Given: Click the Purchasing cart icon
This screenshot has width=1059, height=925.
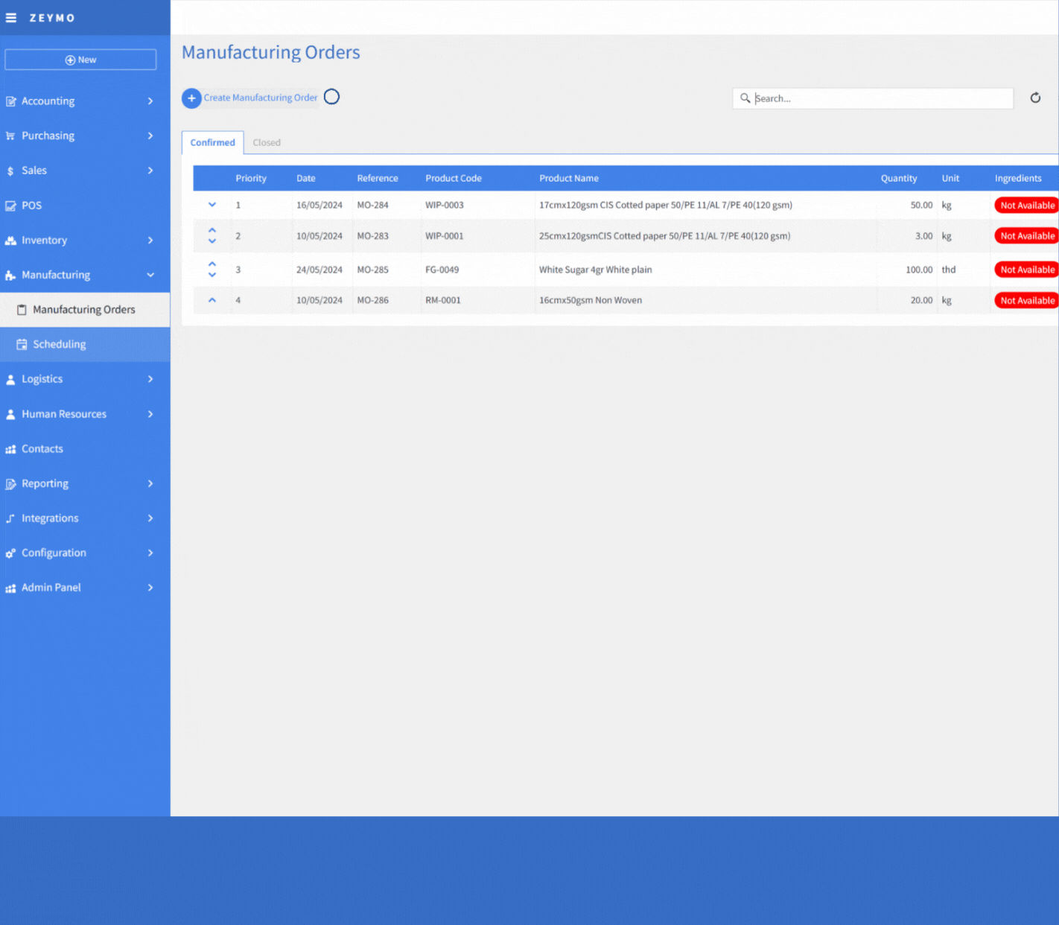Looking at the screenshot, I should tap(10, 136).
